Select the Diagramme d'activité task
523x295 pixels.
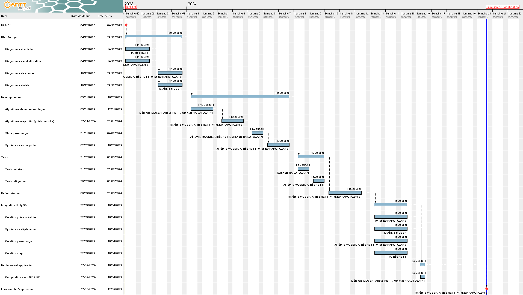tap(19, 49)
